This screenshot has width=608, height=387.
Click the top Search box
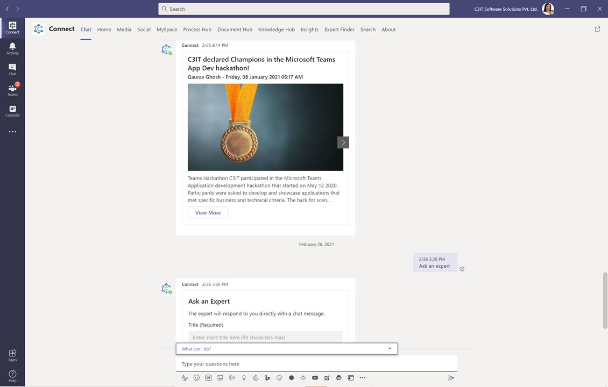[x=304, y=9]
